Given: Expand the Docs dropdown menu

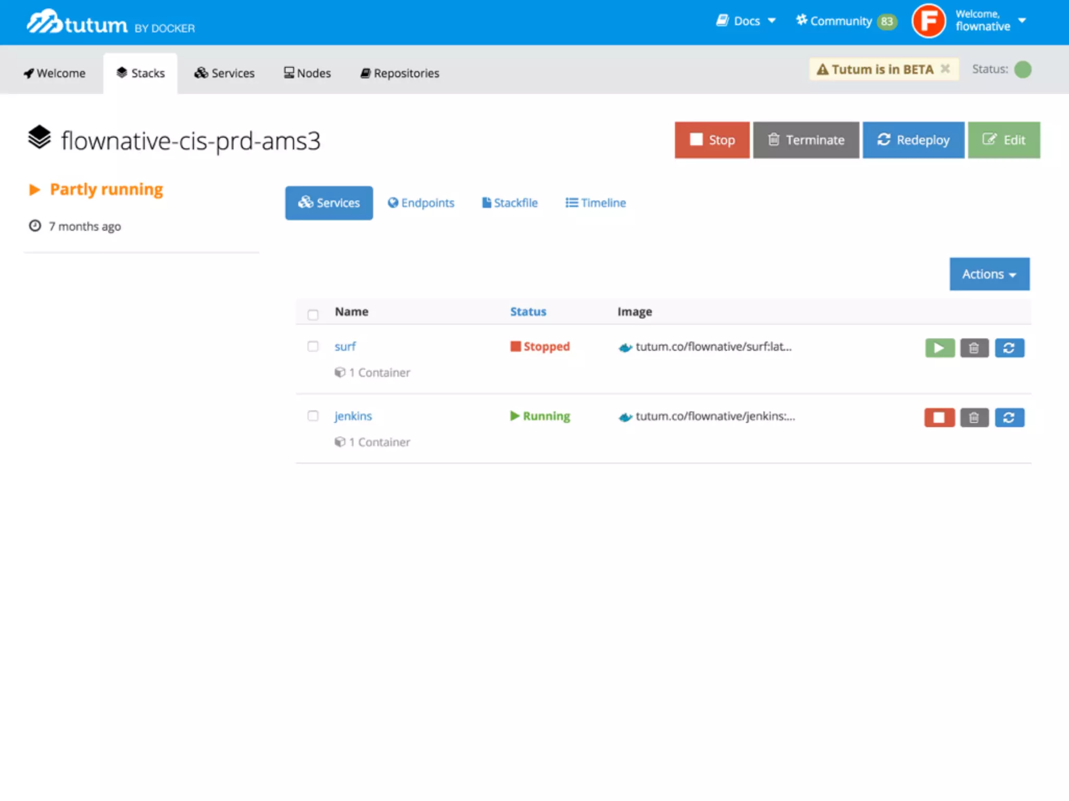Looking at the screenshot, I should pyautogui.click(x=746, y=21).
